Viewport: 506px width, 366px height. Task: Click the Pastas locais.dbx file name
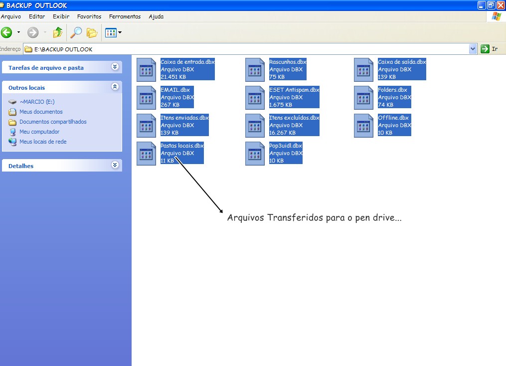(182, 146)
